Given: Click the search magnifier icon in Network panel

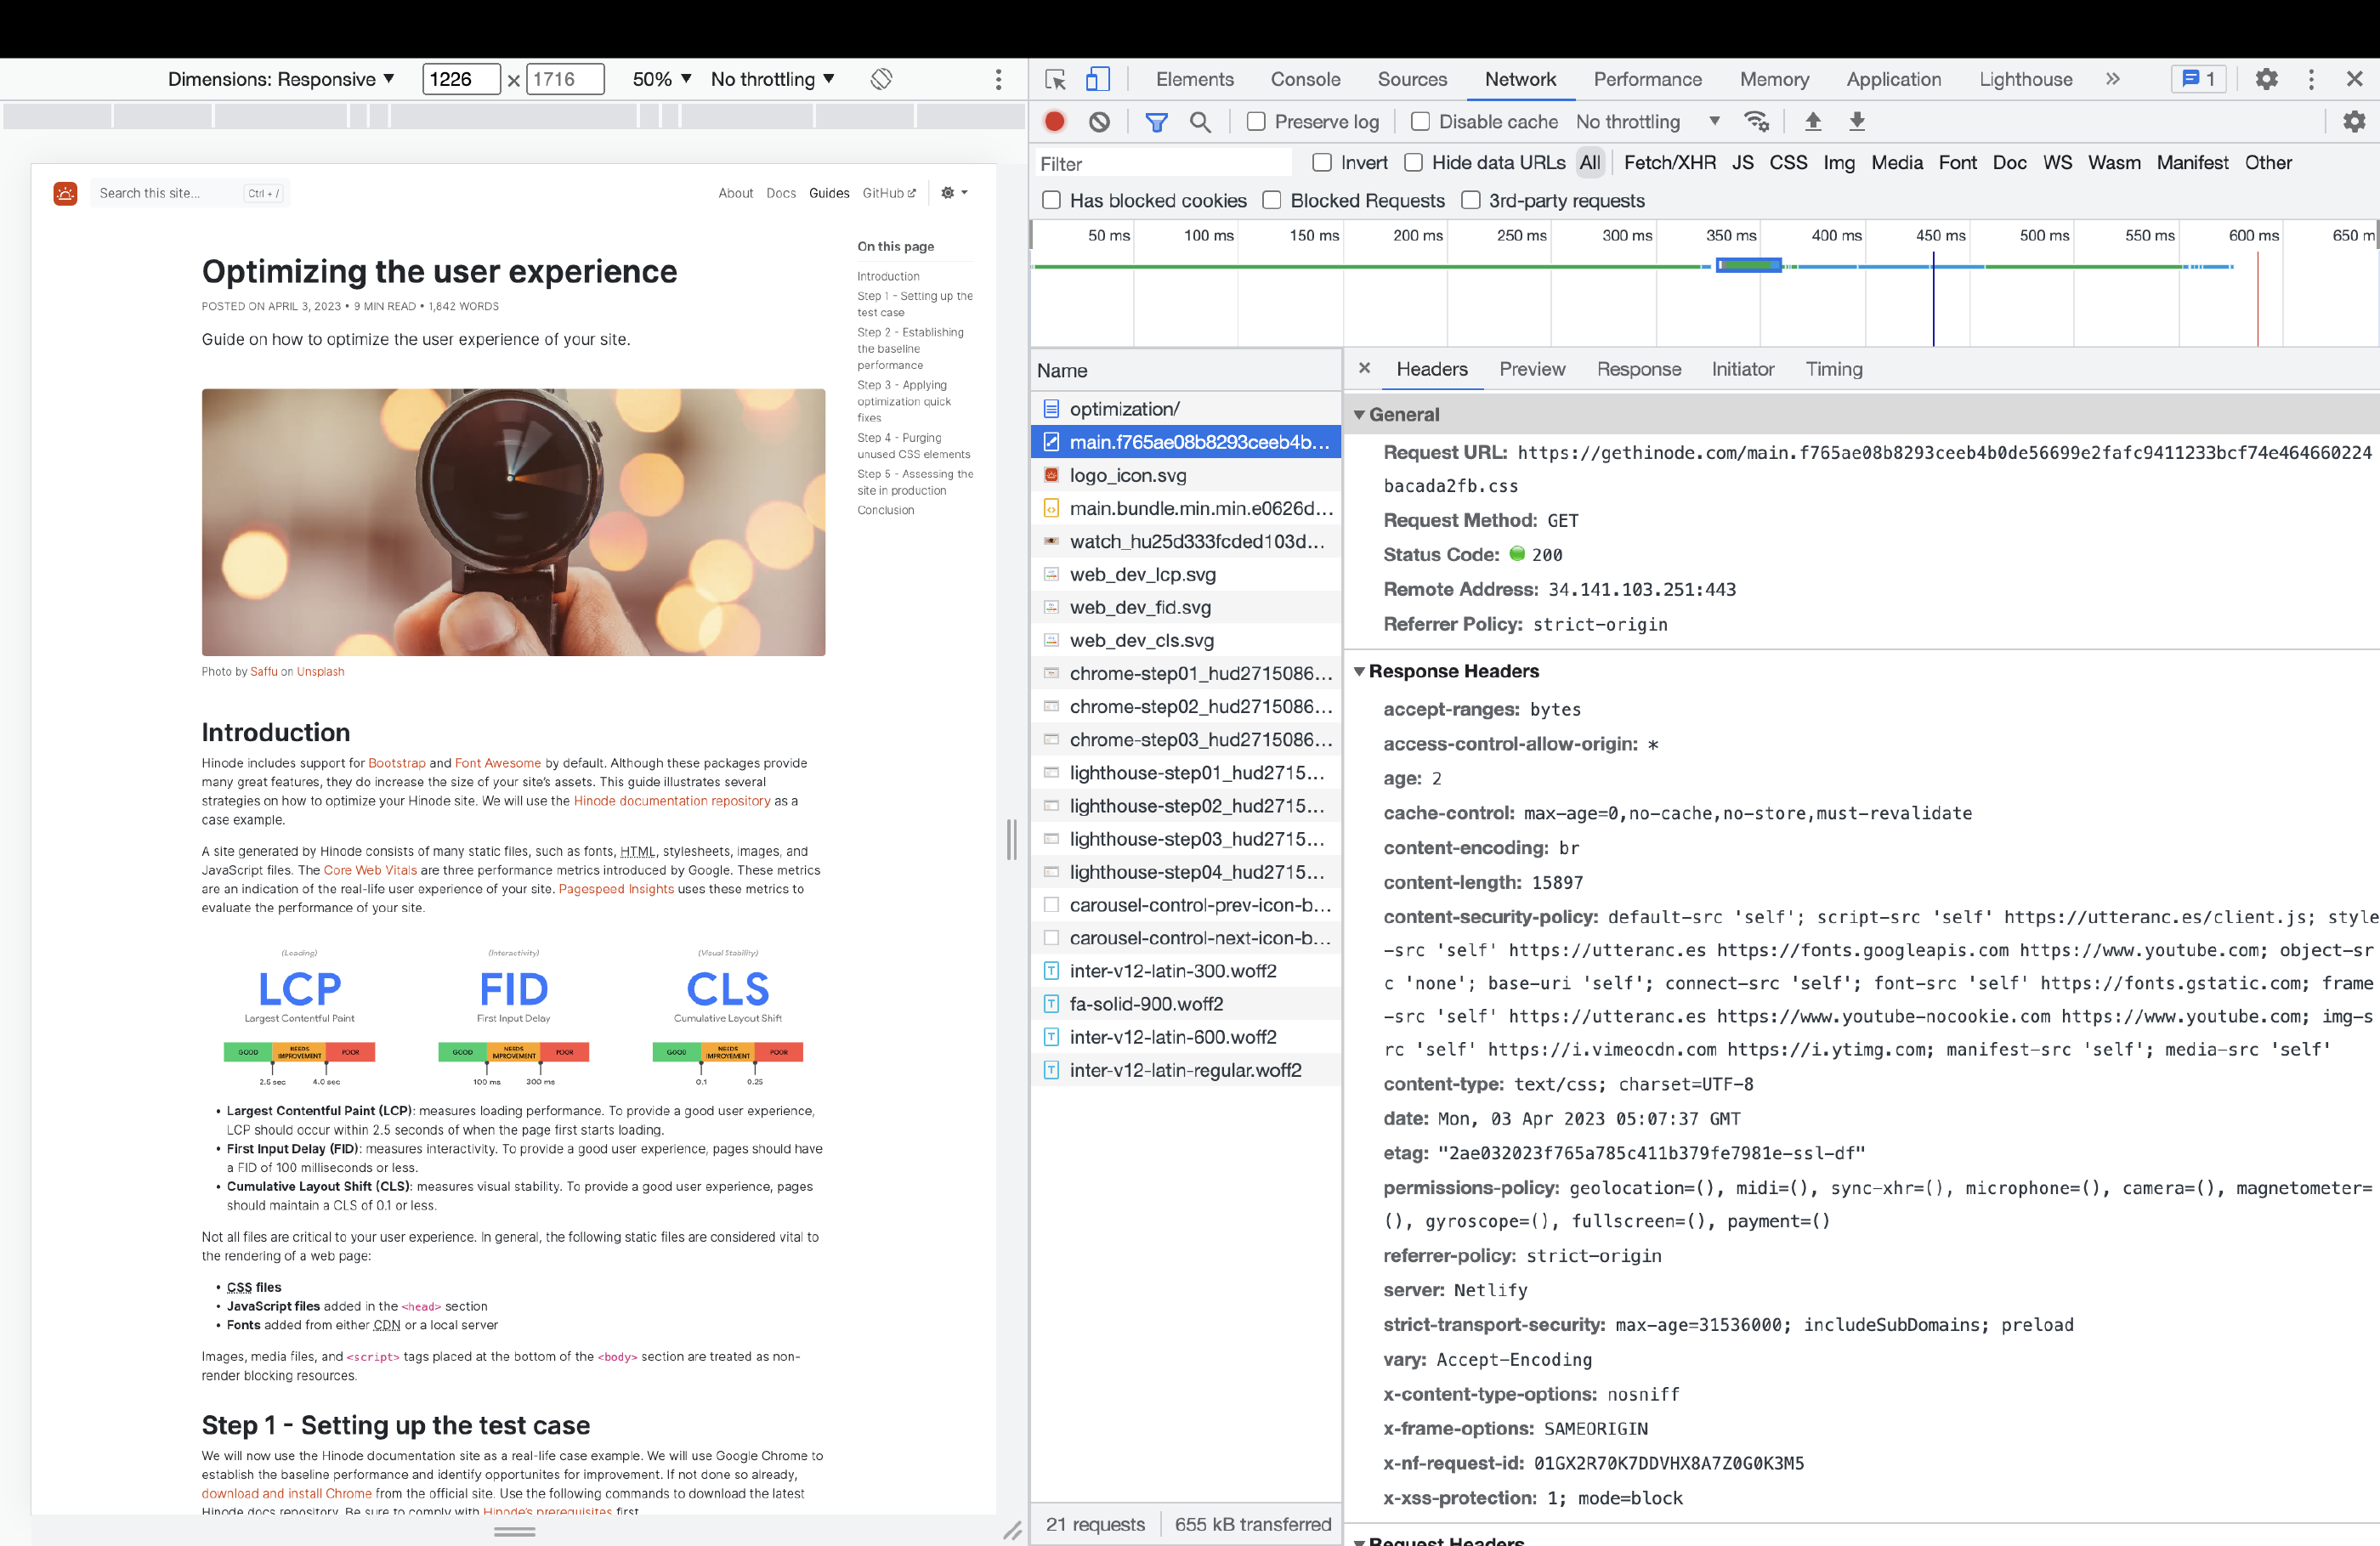Looking at the screenshot, I should pyautogui.click(x=1200, y=122).
